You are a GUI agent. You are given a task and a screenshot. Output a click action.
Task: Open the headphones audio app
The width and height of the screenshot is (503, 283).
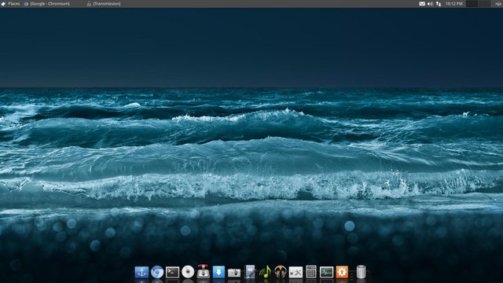pyautogui.click(x=281, y=272)
